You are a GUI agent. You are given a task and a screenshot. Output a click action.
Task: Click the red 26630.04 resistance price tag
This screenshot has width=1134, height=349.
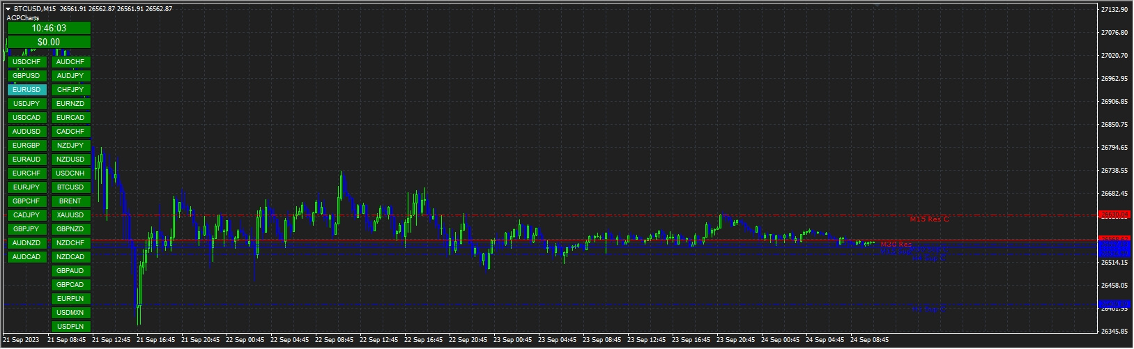1114,215
